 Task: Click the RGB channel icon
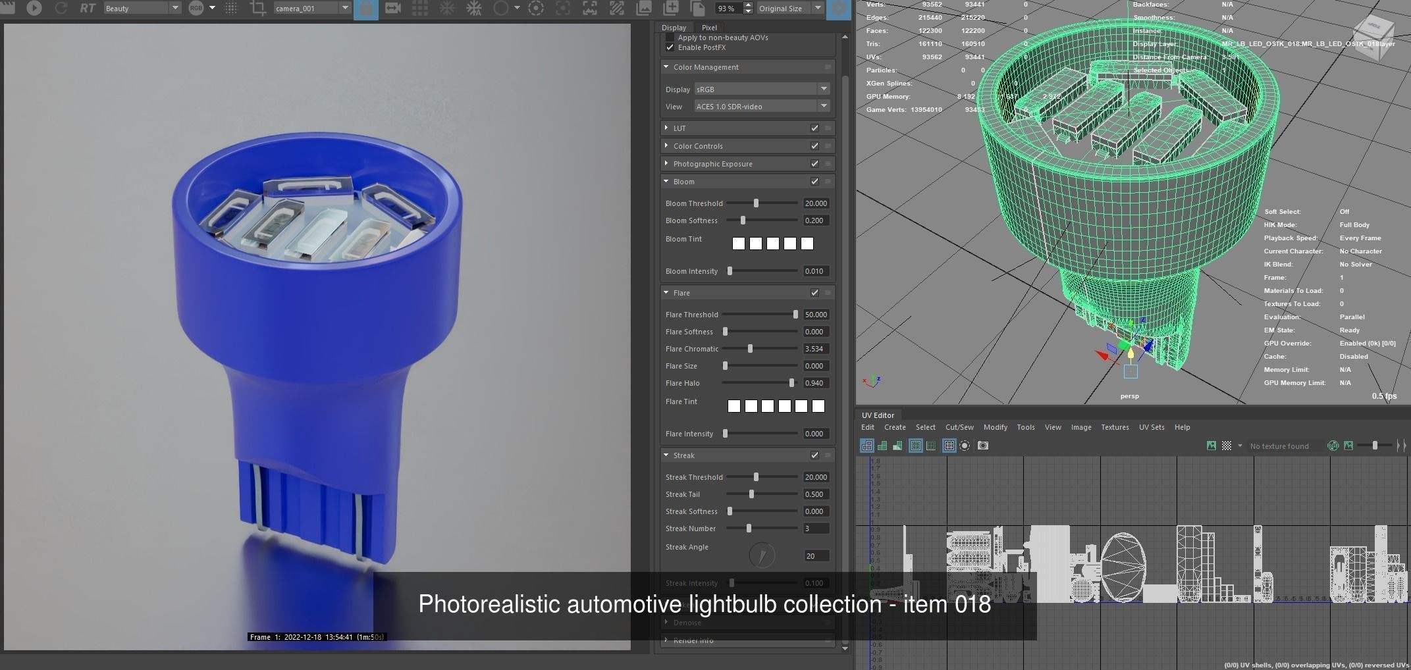(x=196, y=8)
